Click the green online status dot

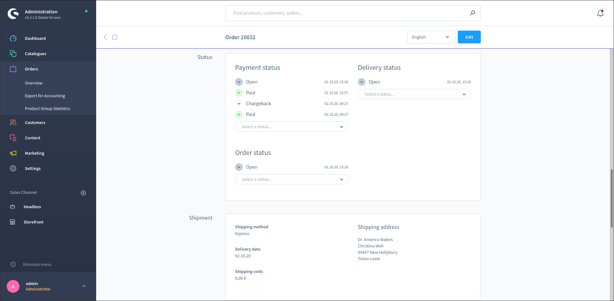point(86,11)
